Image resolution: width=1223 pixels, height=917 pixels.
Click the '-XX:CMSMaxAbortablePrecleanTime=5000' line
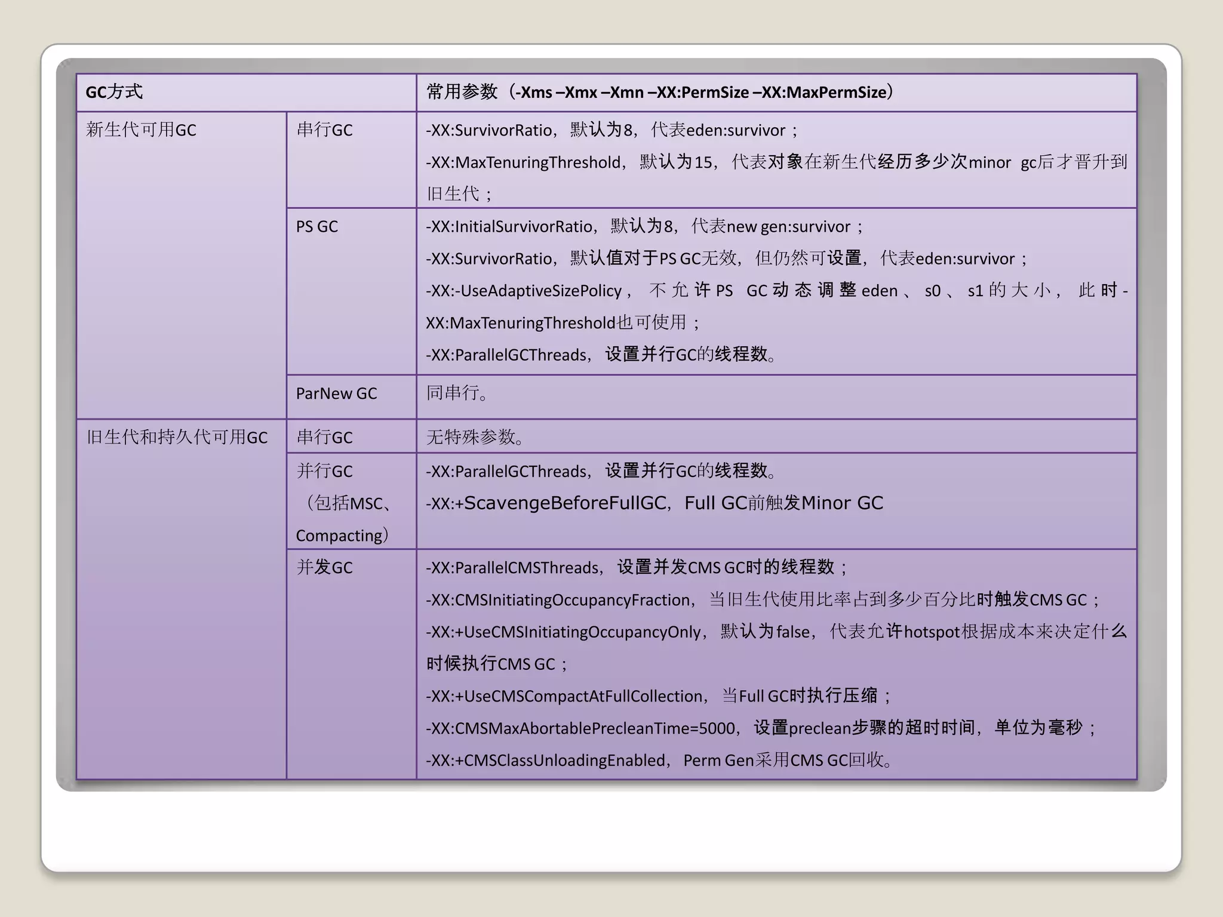761,728
